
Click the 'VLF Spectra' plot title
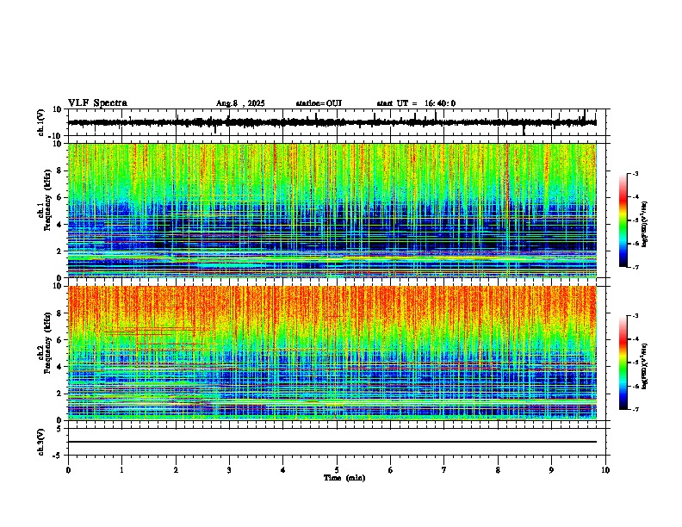pyautogui.click(x=97, y=102)
